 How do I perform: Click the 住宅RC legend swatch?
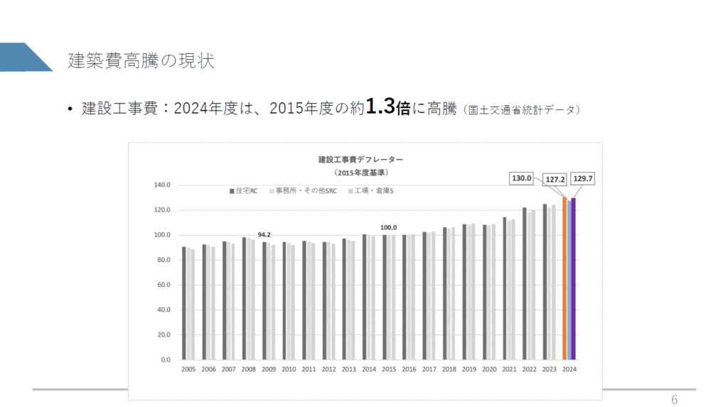point(232,191)
